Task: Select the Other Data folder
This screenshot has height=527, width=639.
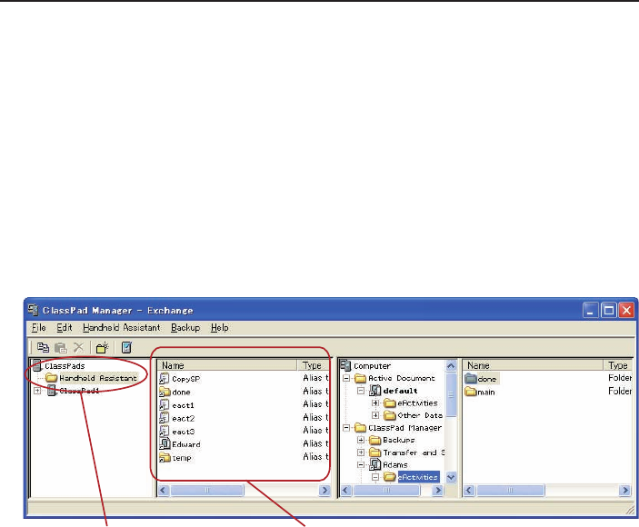Action: pos(420,415)
